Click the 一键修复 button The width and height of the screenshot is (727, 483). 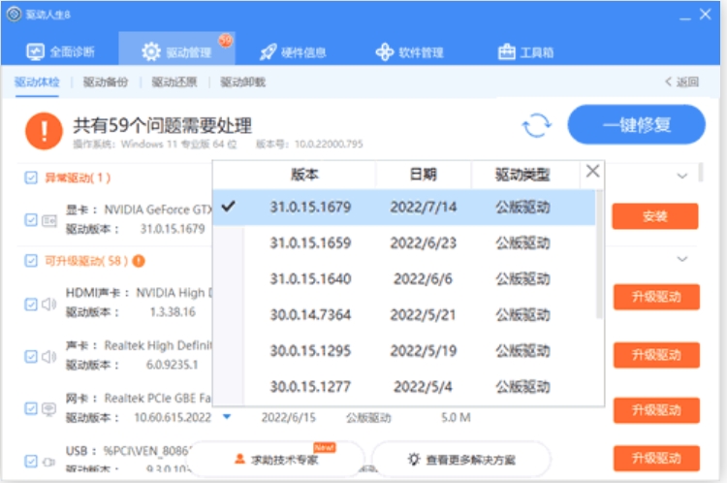tap(636, 124)
